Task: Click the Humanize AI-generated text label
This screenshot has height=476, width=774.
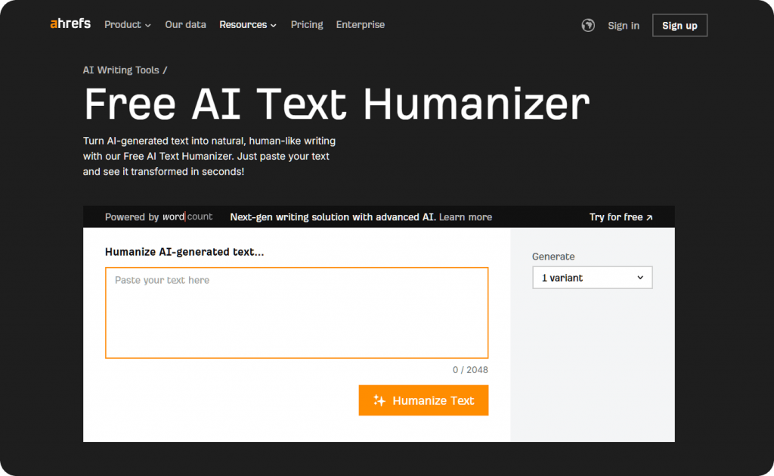Action: pyautogui.click(x=184, y=252)
